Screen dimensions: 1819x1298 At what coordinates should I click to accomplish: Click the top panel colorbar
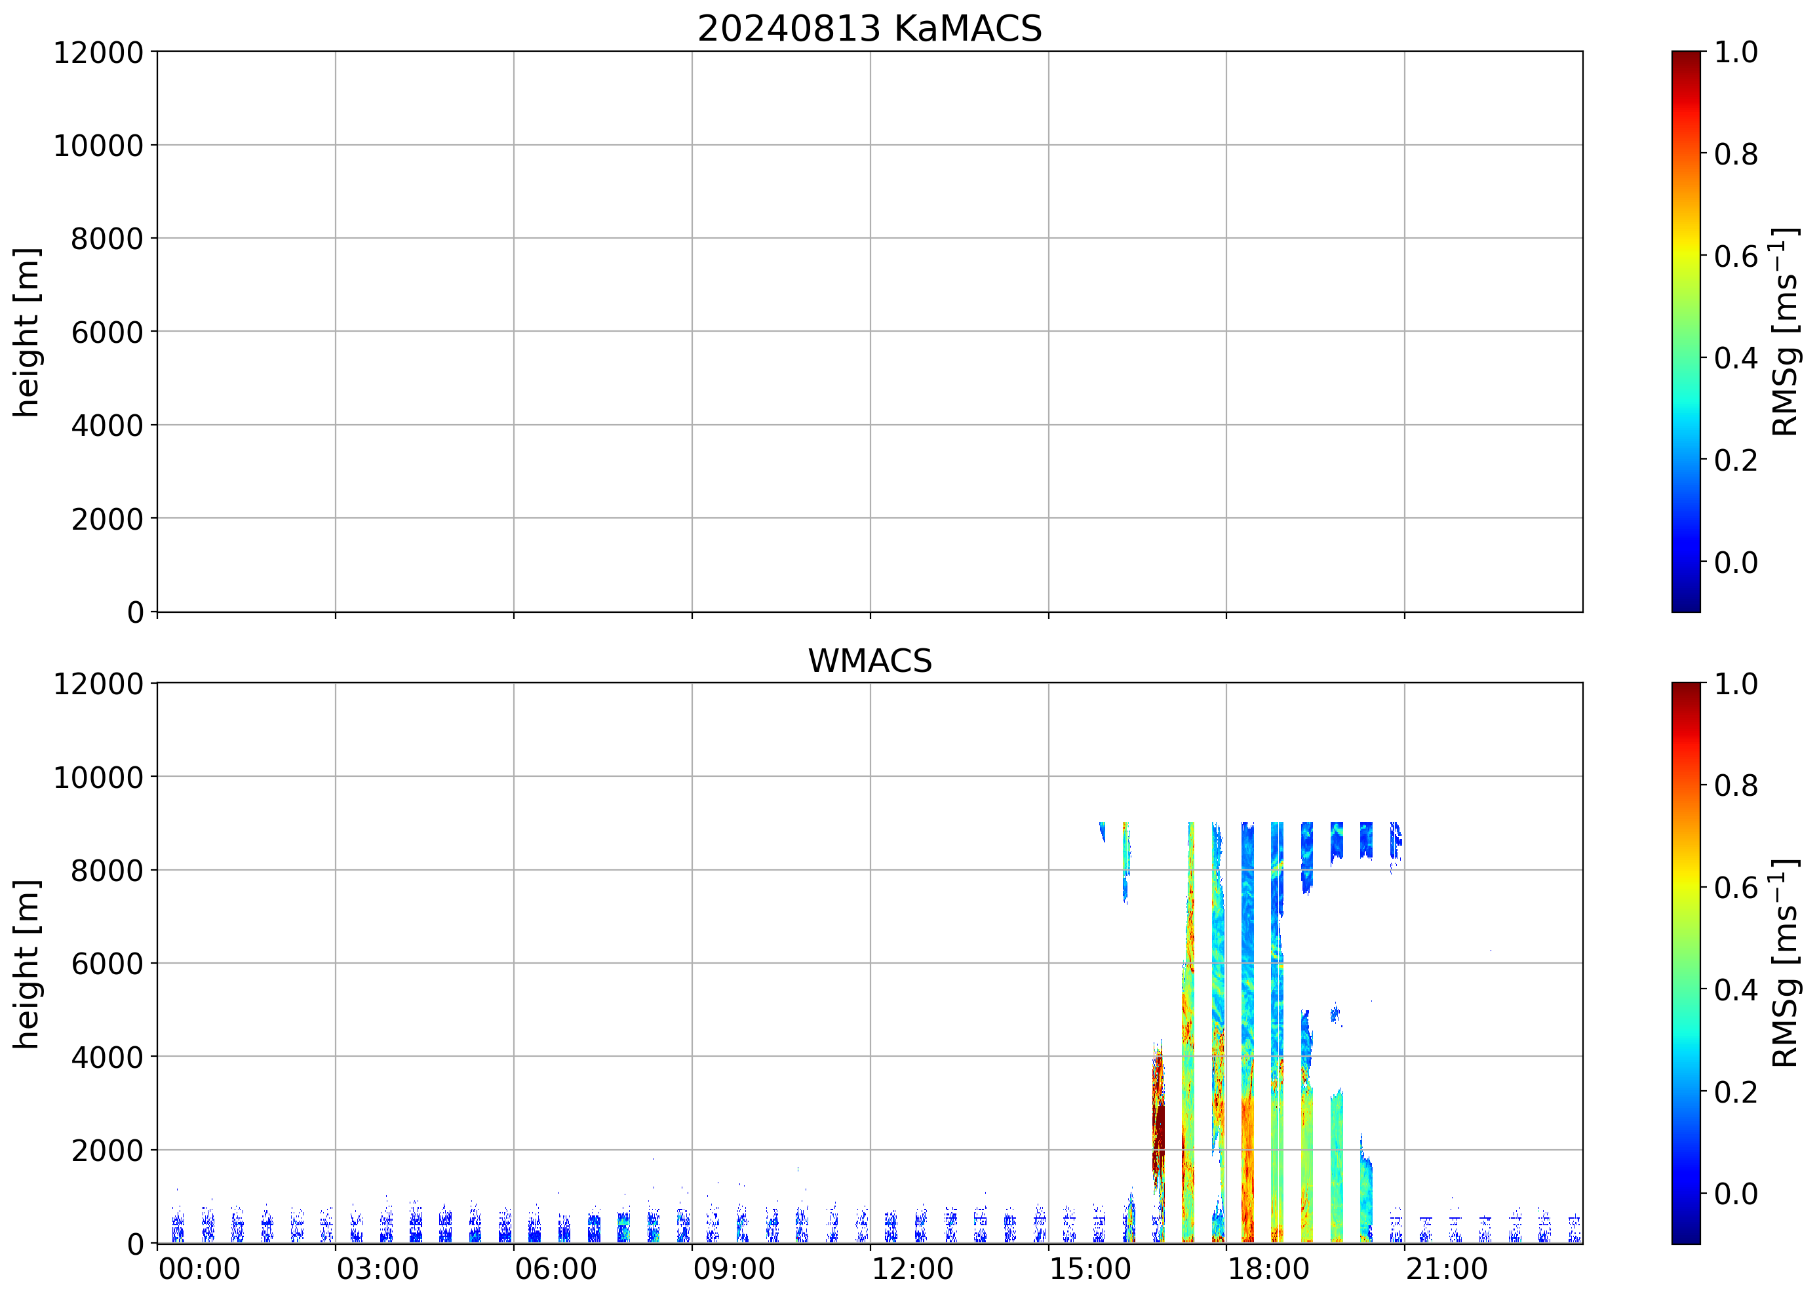(x=1685, y=332)
